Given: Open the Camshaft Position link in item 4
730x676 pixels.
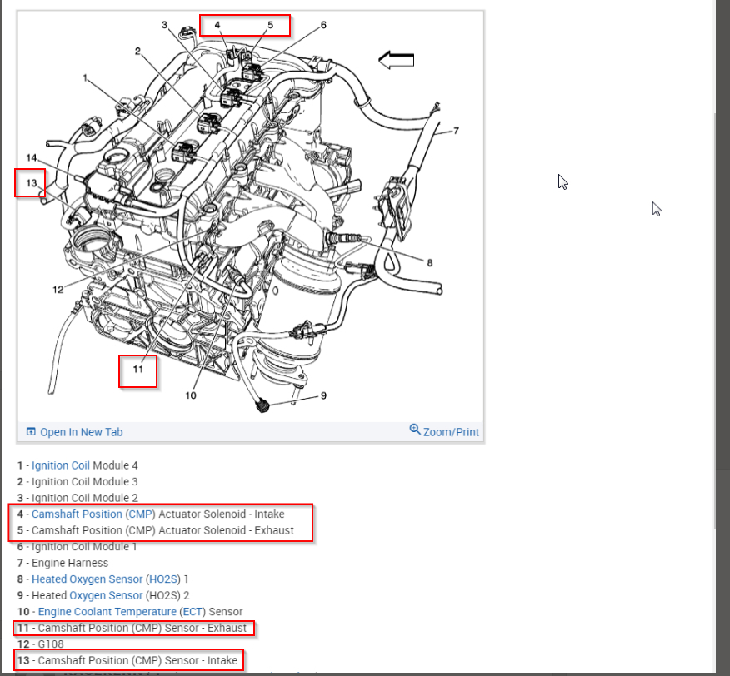Looking at the screenshot, I should click(x=77, y=514).
